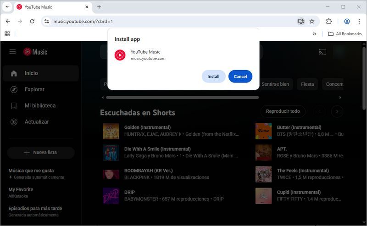Click The Feels (Instrumental) thumbnail
367x226 pixels.
coord(263,174)
